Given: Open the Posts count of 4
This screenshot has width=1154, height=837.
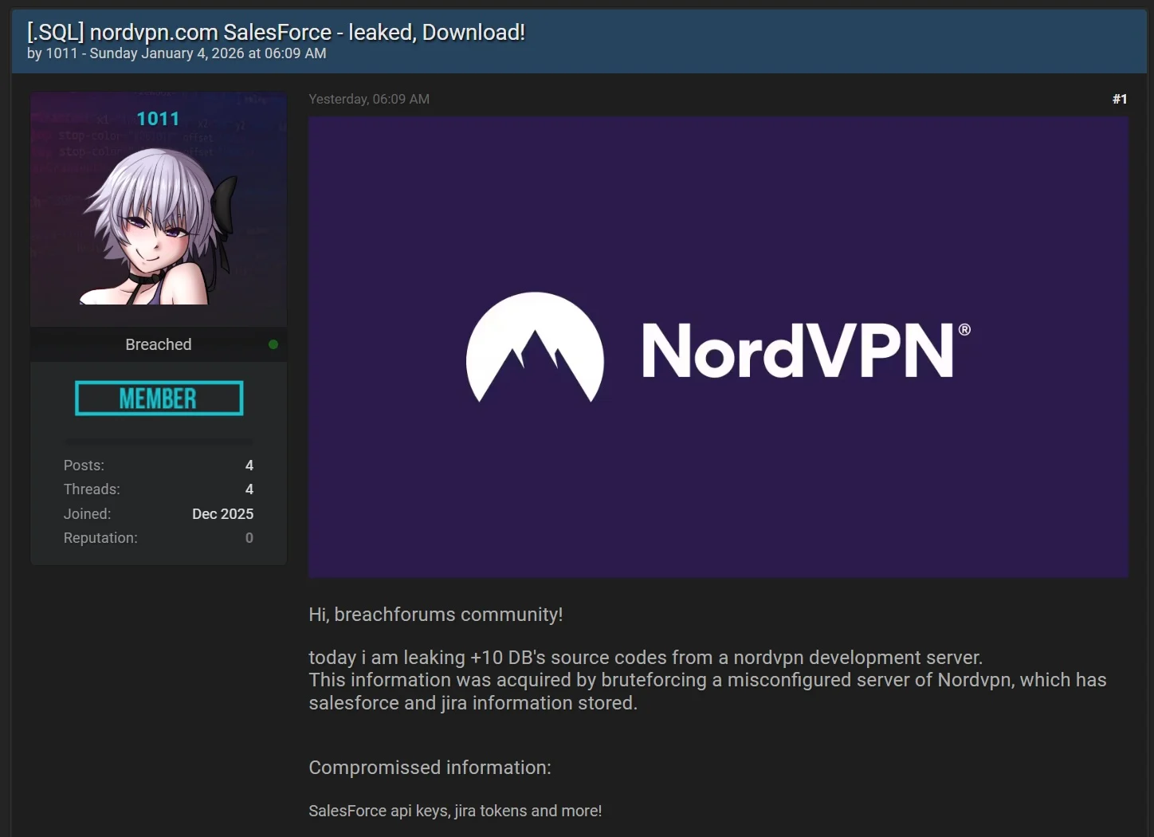Looking at the screenshot, I should point(249,465).
